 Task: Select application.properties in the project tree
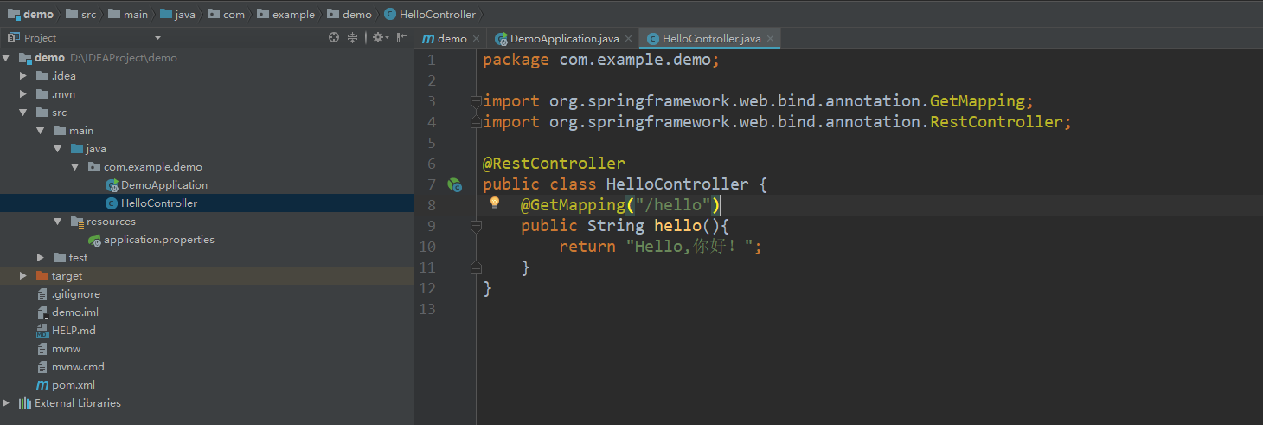pyautogui.click(x=159, y=240)
